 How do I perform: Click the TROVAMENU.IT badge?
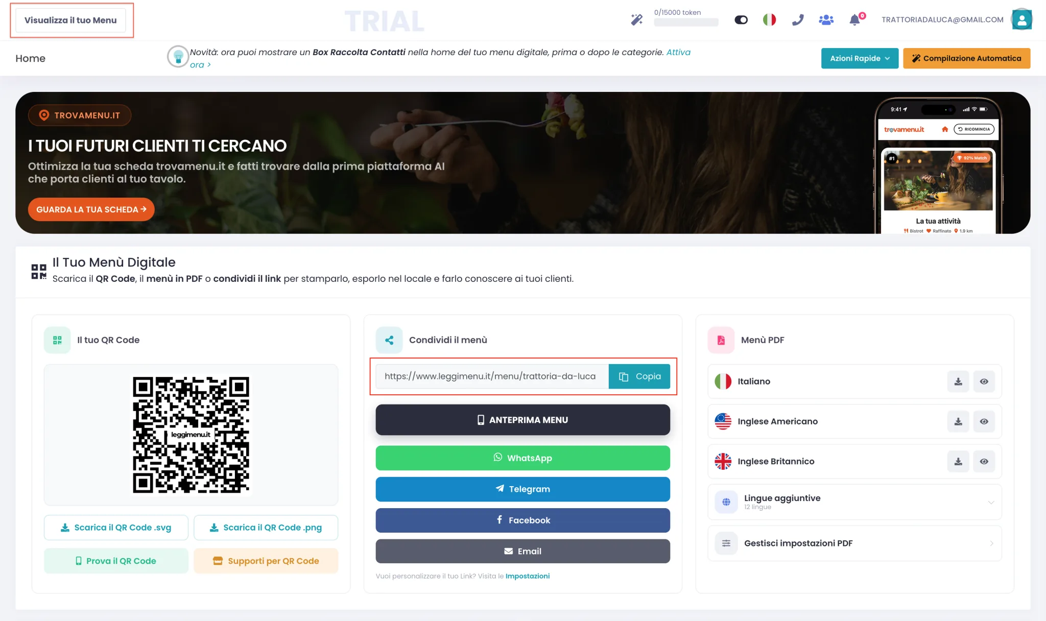(x=80, y=115)
